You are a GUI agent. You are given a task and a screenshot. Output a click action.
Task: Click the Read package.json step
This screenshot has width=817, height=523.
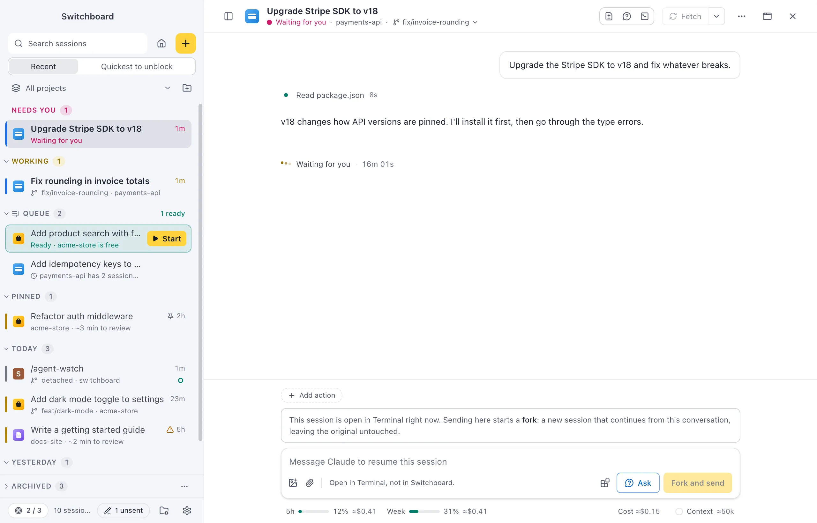tap(330, 95)
